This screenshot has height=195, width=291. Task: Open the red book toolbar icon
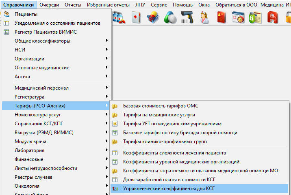222,17
